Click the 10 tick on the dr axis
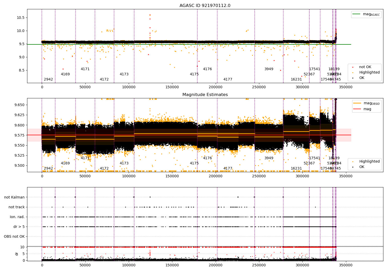 click(x=22, y=247)
